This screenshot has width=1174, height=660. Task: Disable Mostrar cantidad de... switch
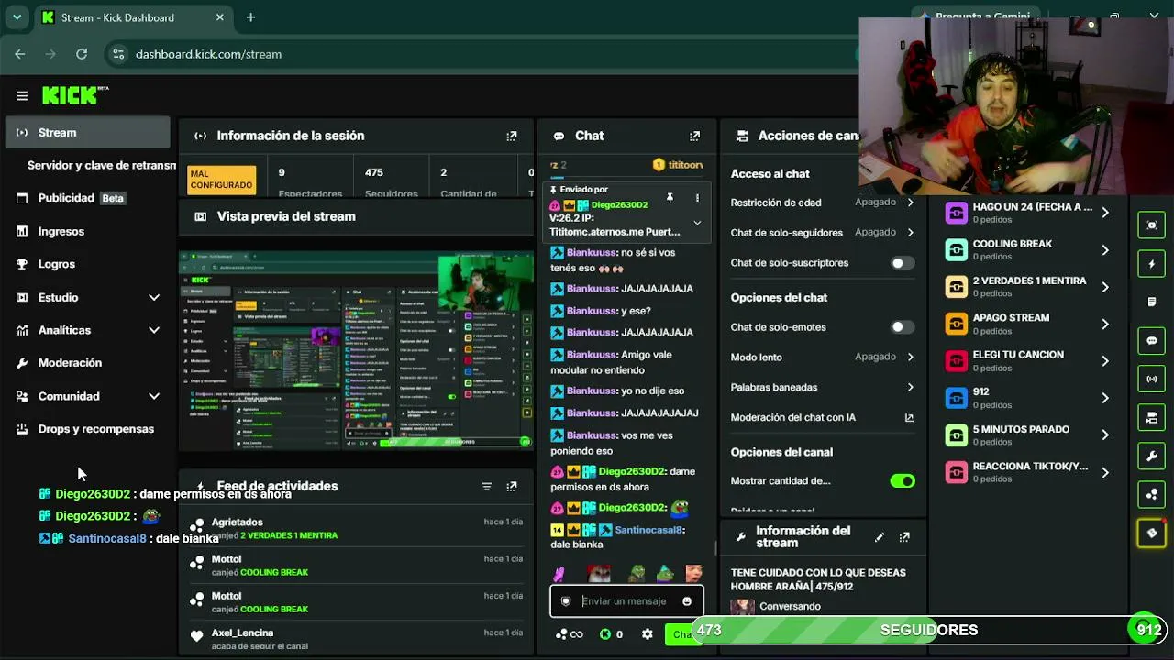(x=903, y=480)
